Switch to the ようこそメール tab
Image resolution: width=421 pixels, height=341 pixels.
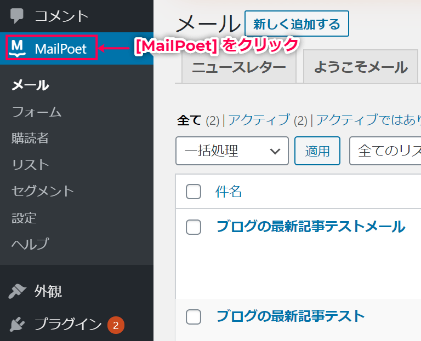point(361,67)
